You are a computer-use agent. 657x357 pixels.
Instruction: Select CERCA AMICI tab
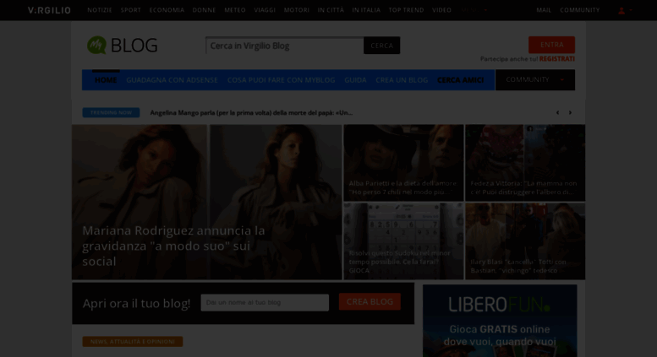tap(461, 80)
